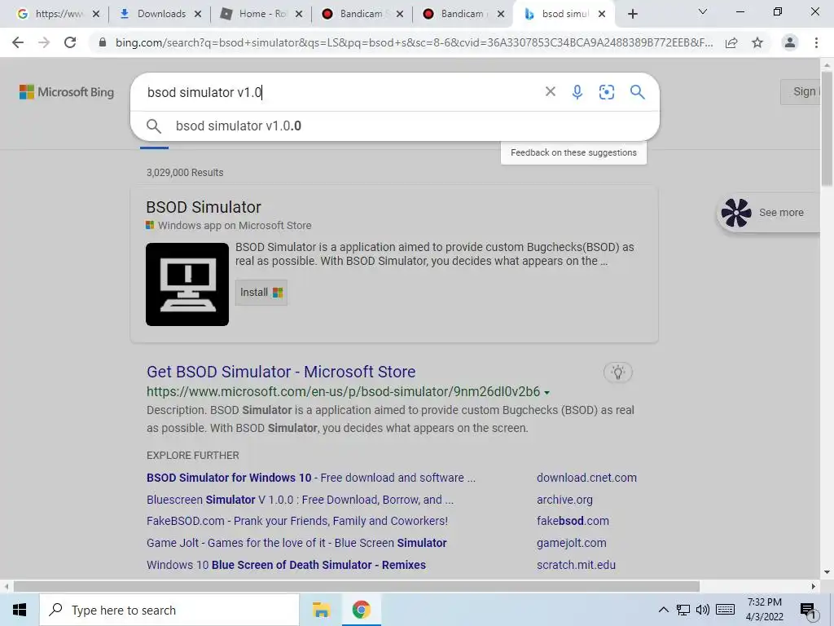Viewport: 834px width, 626px height.
Task: Click the BSOD Simulator card title
Action: (203, 207)
